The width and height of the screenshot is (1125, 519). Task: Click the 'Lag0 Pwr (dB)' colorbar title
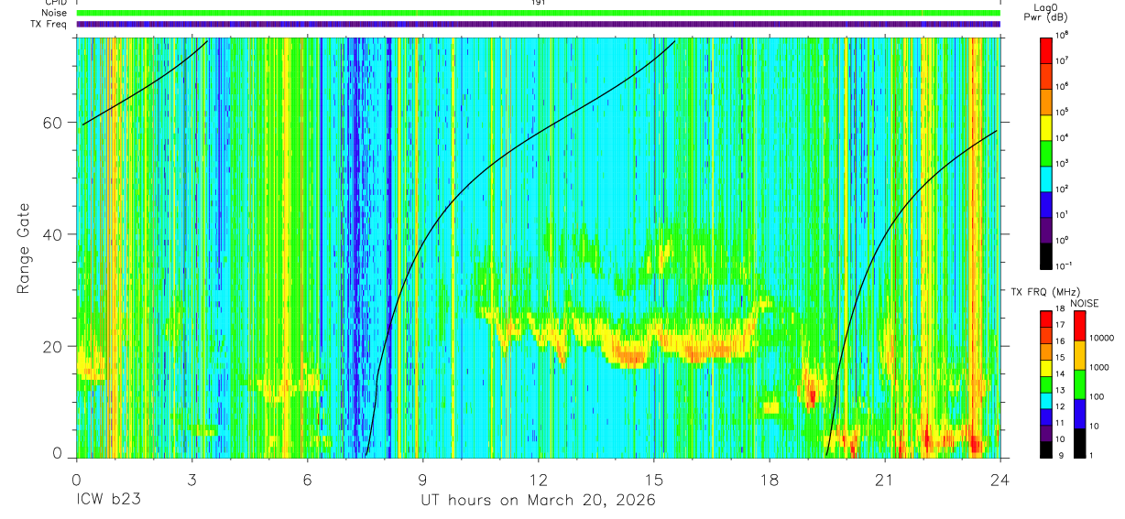pos(1048,13)
